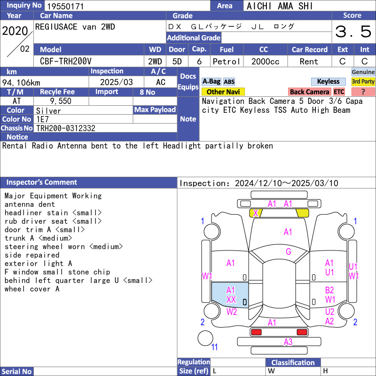Click the Genuine legend swatch
The width and height of the screenshot is (376, 376).
pos(363,72)
